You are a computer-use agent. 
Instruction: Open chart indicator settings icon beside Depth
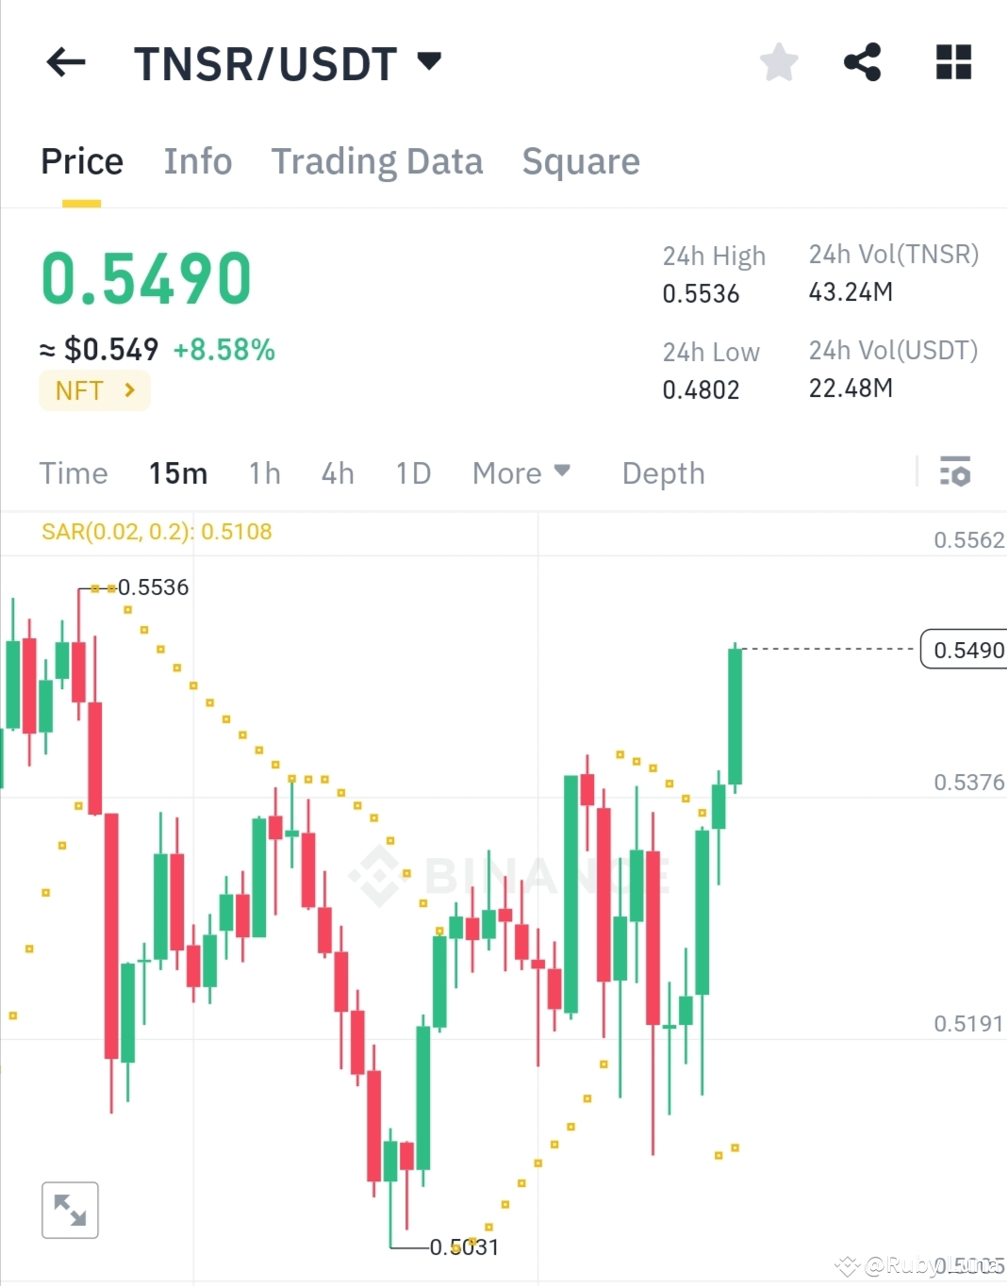[x=955, y=472]
